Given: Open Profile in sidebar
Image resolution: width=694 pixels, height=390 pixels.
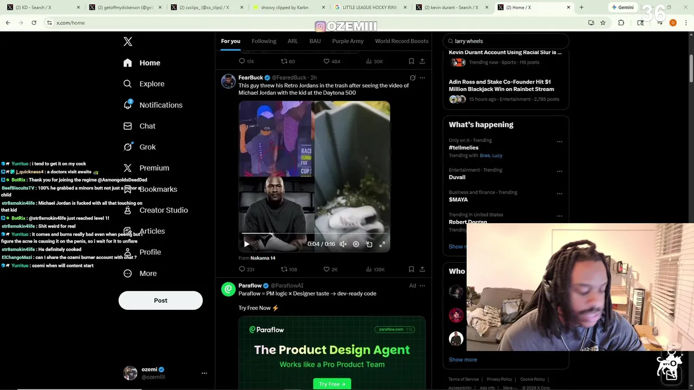Looking at the screenshot, I should pos(142,252).
